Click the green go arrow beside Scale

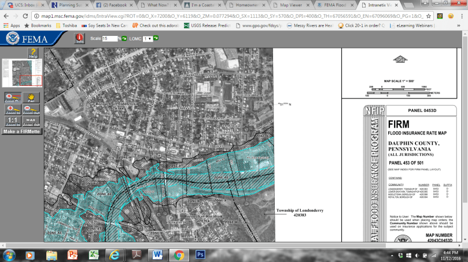tap(124, 39)
